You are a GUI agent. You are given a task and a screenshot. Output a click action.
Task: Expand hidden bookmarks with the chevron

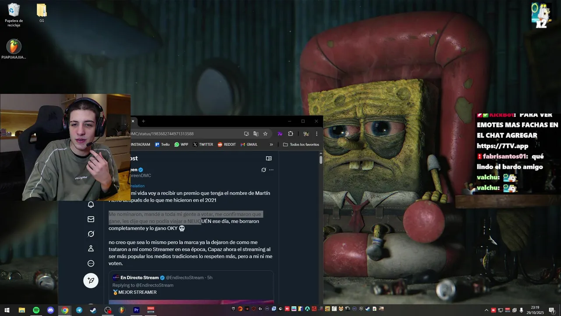tap(271, 144)
